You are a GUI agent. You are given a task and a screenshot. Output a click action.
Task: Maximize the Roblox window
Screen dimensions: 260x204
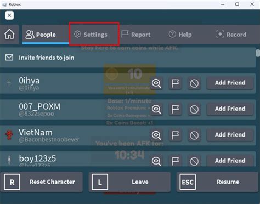click(x=237, y=4)
